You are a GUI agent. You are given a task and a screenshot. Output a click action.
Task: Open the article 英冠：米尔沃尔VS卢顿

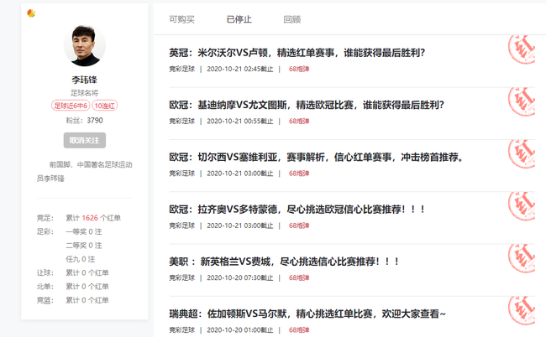pos(297,53)
